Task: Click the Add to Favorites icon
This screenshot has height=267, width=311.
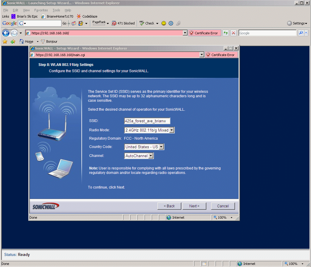Action: coord(13,41)
